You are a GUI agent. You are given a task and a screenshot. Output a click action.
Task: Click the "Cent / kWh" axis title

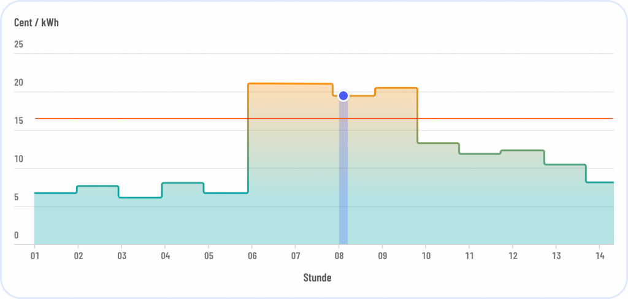coord(36,23)
